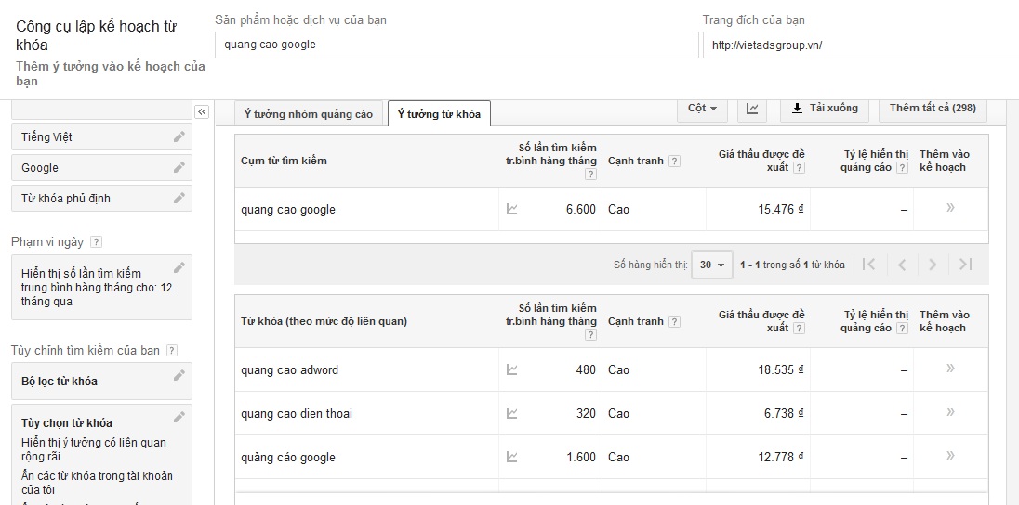Open Cạnh tranh help icon in related keywords table
This screenshot has height=505, width=1019.
[675, 321]
